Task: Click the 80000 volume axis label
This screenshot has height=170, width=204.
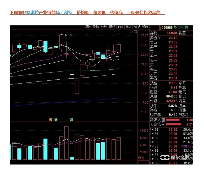Action: point(144,131)
